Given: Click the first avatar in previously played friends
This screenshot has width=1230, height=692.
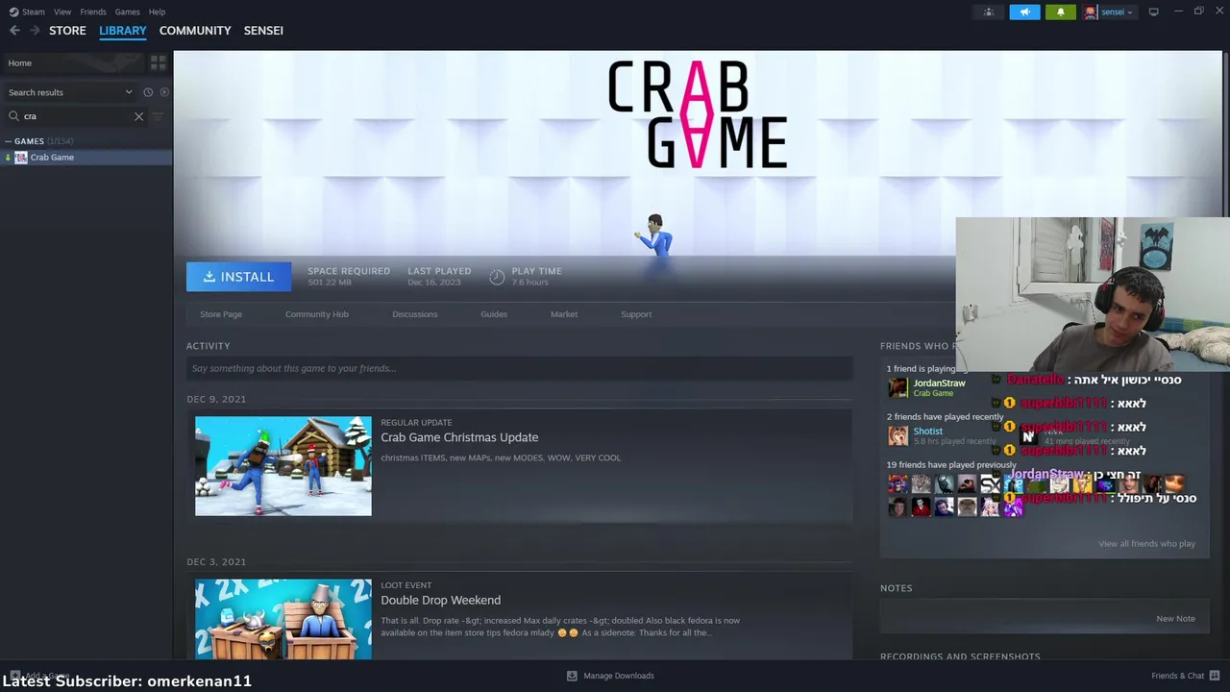Looking at the screenshot, I should click(898, 484).
